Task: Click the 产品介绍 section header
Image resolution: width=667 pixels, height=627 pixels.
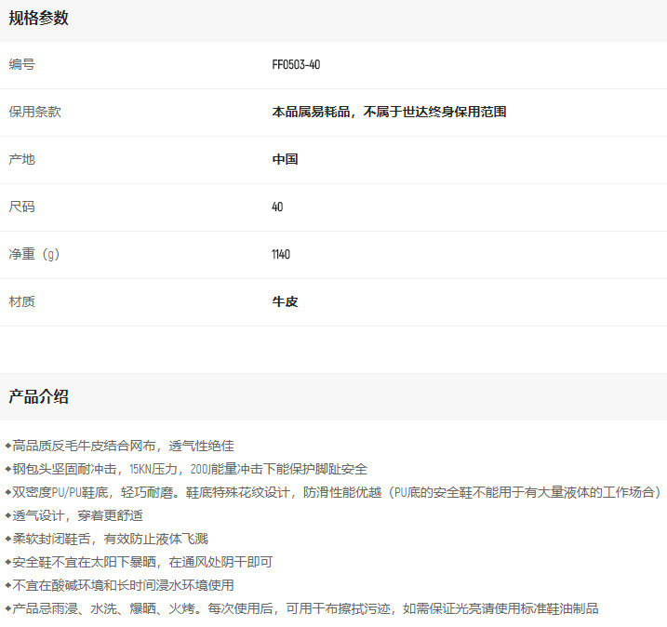Action: pyautogui.click(x=38, y=397)
